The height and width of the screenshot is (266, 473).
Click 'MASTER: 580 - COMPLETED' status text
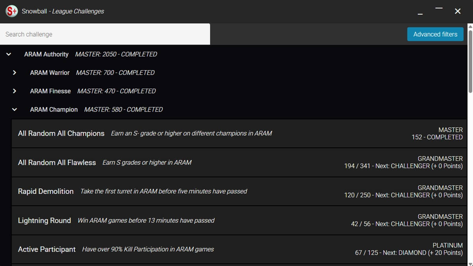click(x=123, y=110)
